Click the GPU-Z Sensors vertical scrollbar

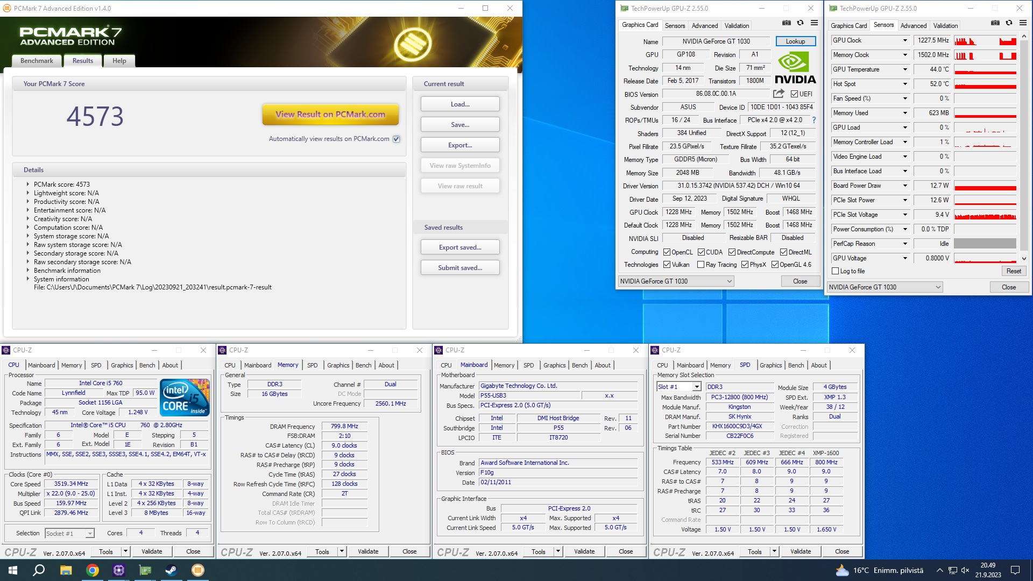click(1024, 147)
